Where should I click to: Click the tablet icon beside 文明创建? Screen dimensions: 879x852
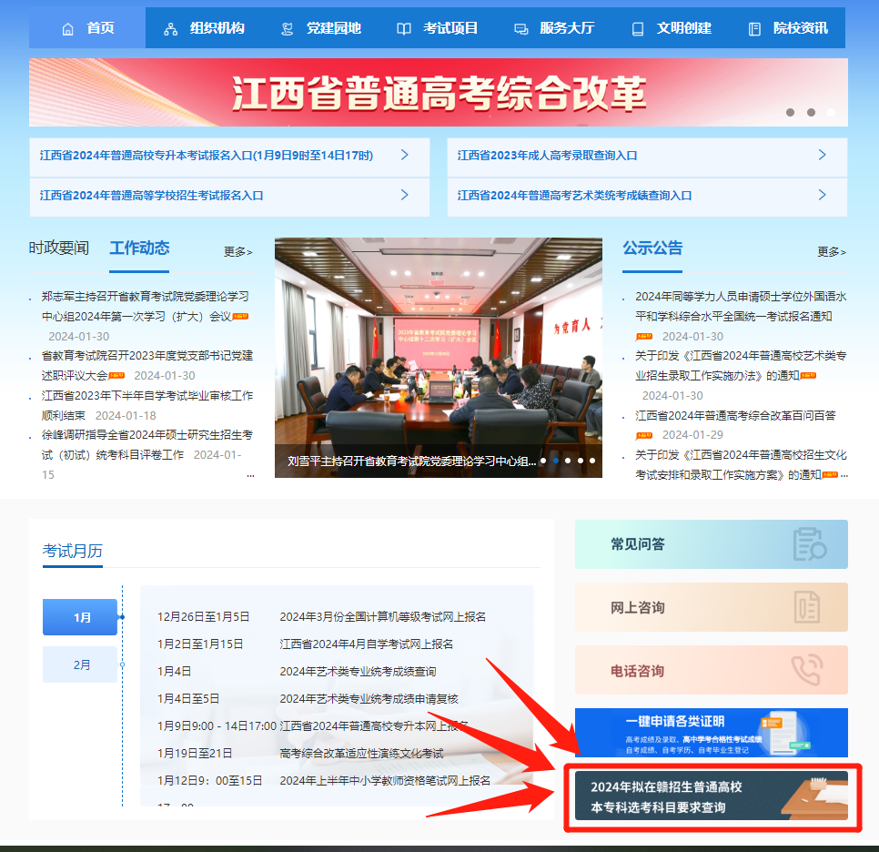[638, 29]
